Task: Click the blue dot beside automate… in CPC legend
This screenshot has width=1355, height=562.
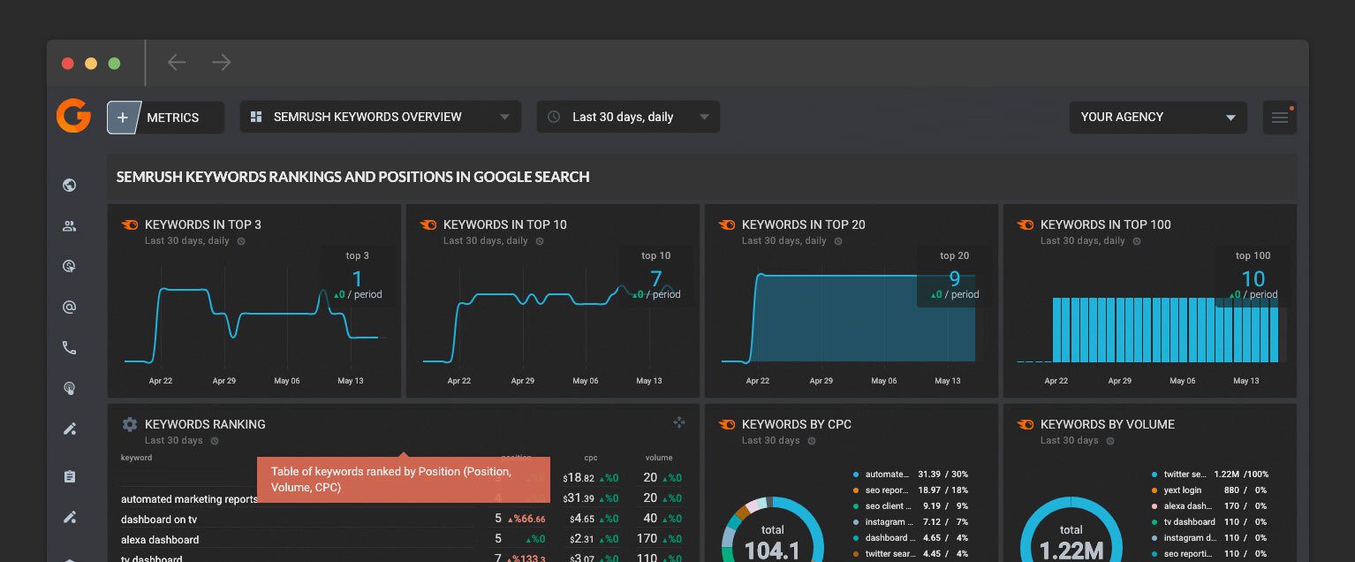Action: (857, 475)
